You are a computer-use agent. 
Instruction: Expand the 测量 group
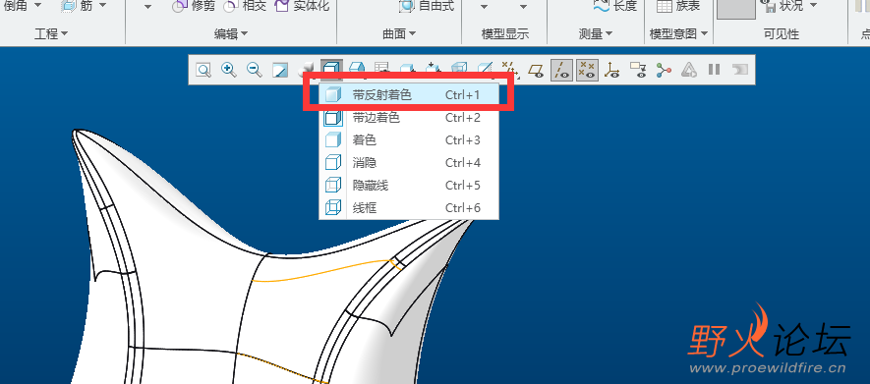pos(596,34)
